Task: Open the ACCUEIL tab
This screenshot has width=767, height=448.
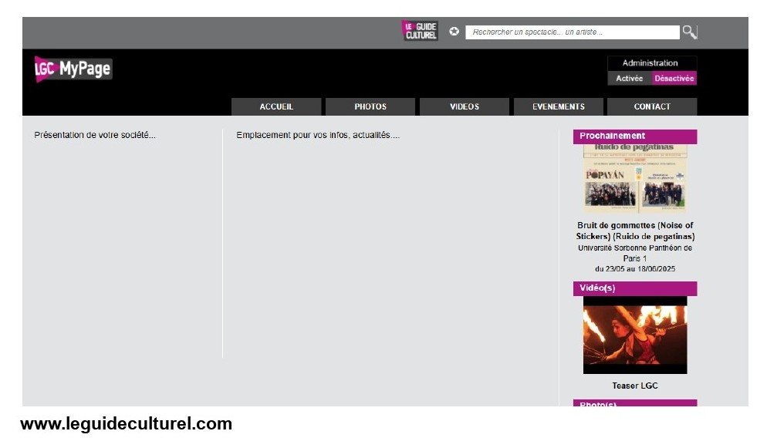Action: click(x=276, y=106)
